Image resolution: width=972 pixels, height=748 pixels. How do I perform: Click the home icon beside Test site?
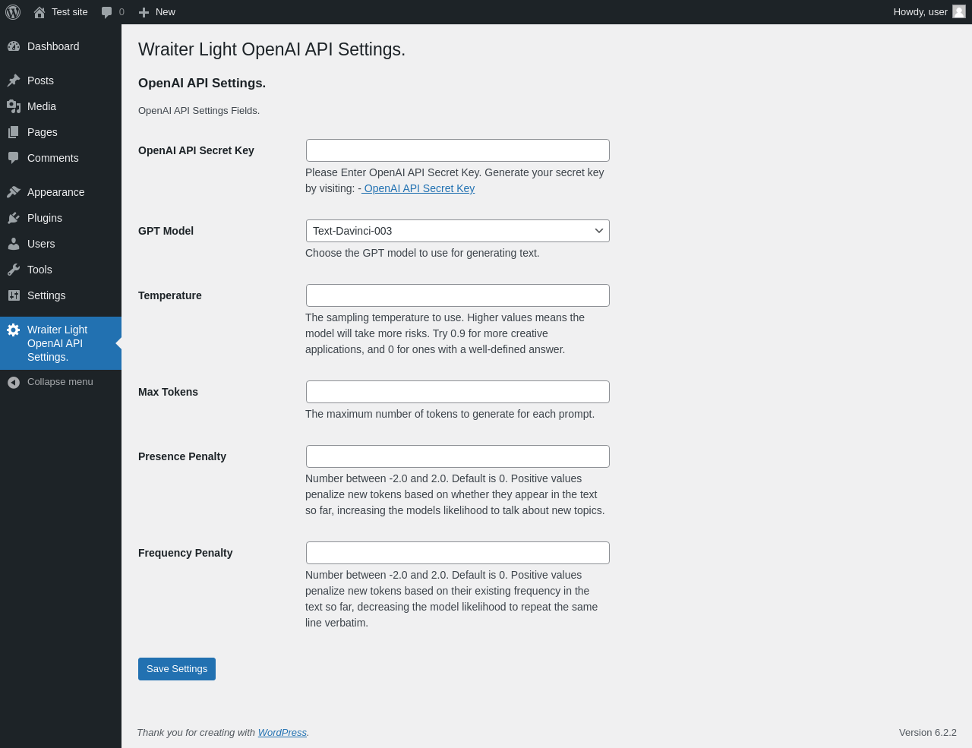click(x=39, y=12)
